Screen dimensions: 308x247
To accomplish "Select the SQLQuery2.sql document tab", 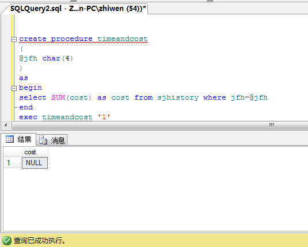I will point(78,9).
